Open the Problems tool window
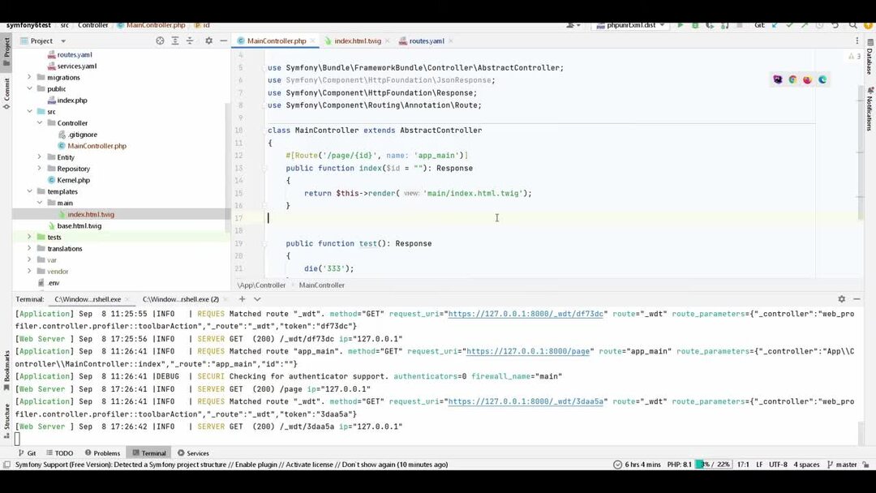876x493 pixels. [x=102, y=452]
